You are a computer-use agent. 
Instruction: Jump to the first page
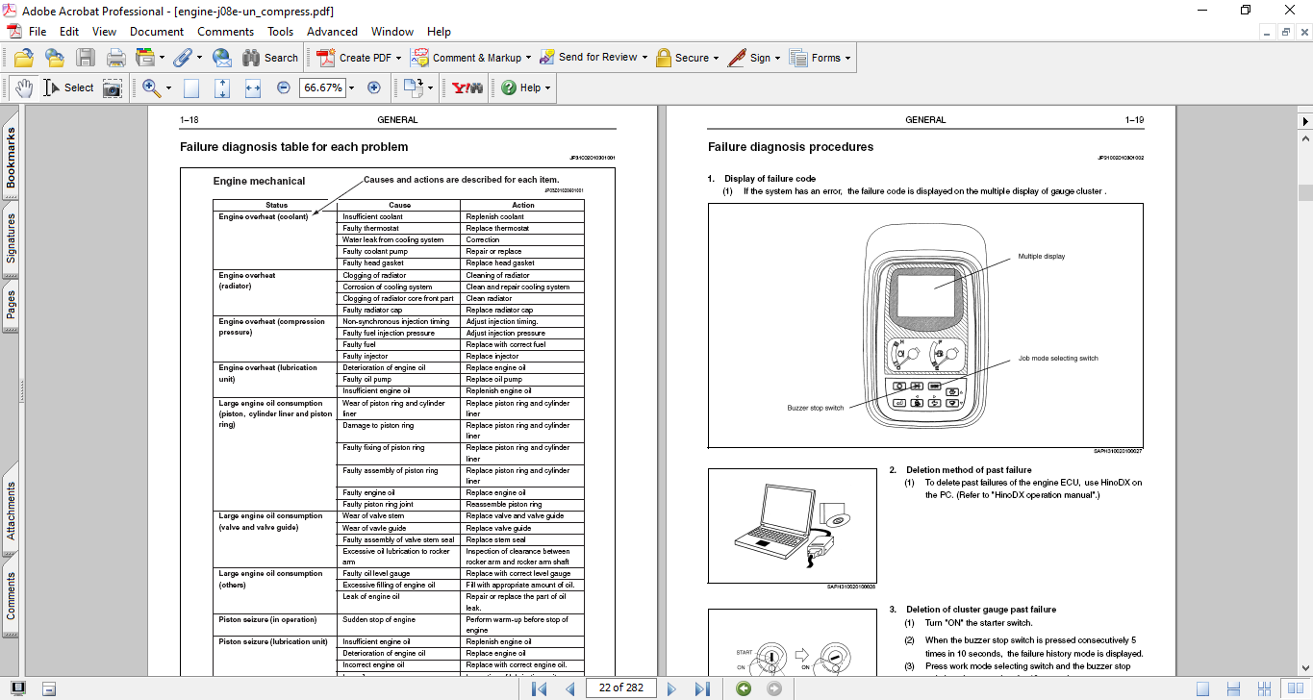(539, 688)
